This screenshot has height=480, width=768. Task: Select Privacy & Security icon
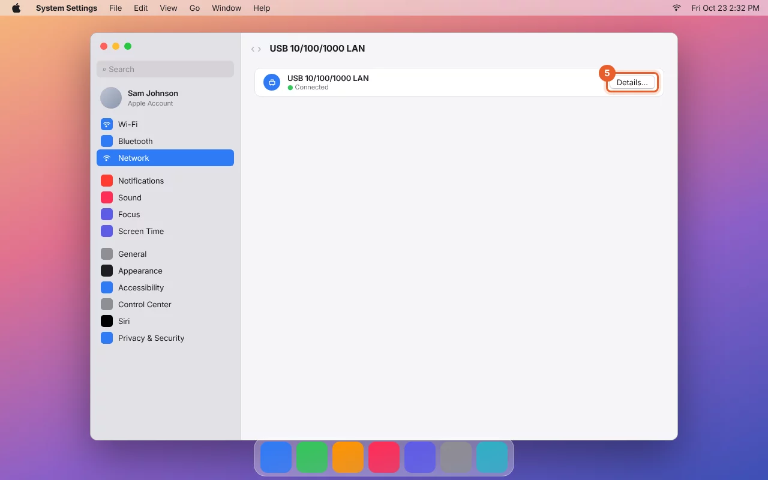[107, 338]
